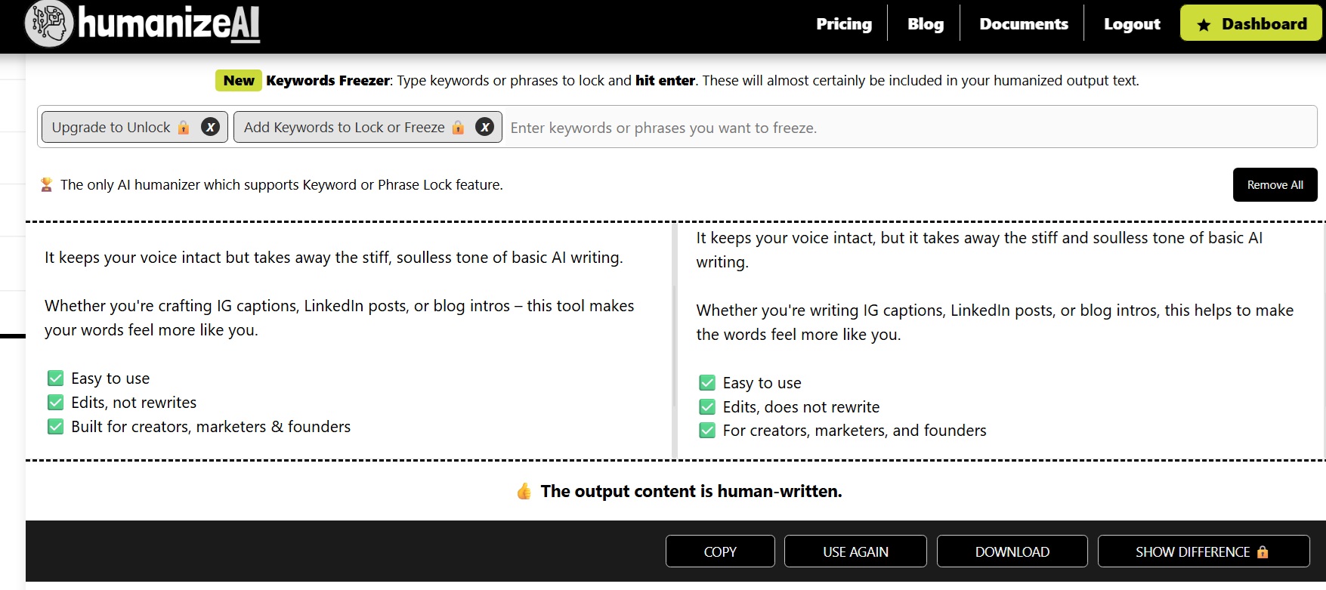Viewport: 1326px width, 590px height.
Task: Click the lock icon on Show Difference
Action: coord(1263,552)
